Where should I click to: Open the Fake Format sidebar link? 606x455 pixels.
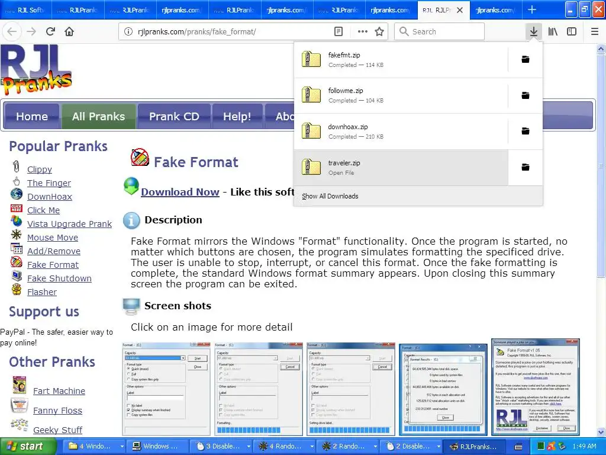(x=53, y=265)
